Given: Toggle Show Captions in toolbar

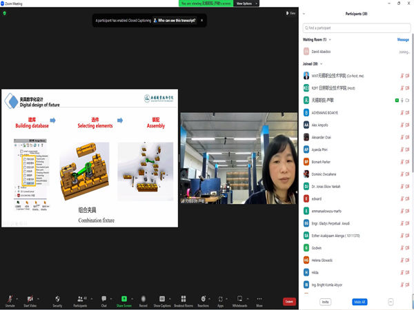Looking at the screenshot, I should point(162,300).
